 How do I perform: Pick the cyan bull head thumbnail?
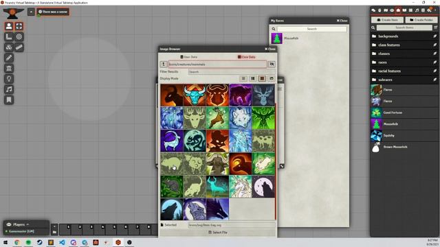[195, 95]
